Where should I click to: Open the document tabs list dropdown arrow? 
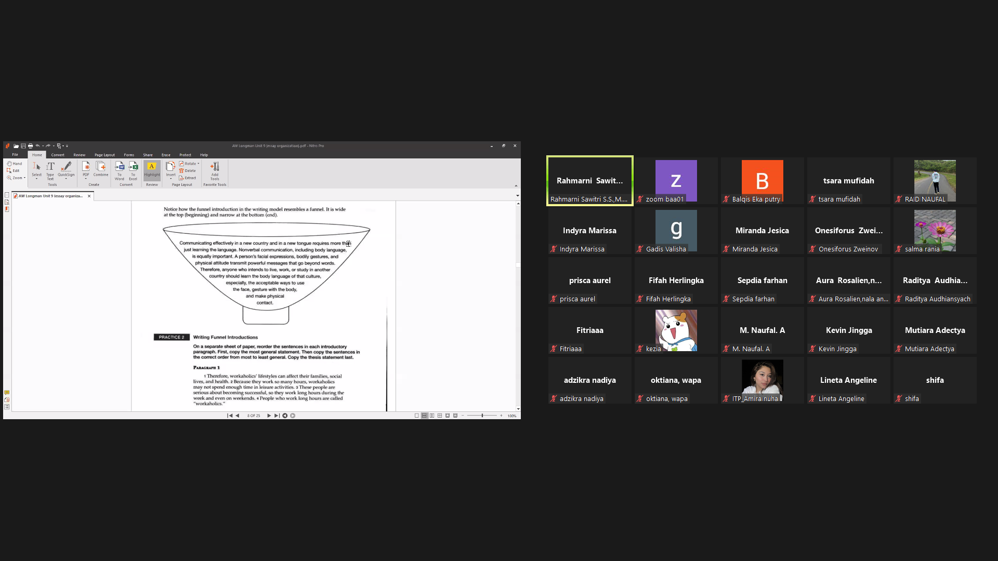pos(517,196)
